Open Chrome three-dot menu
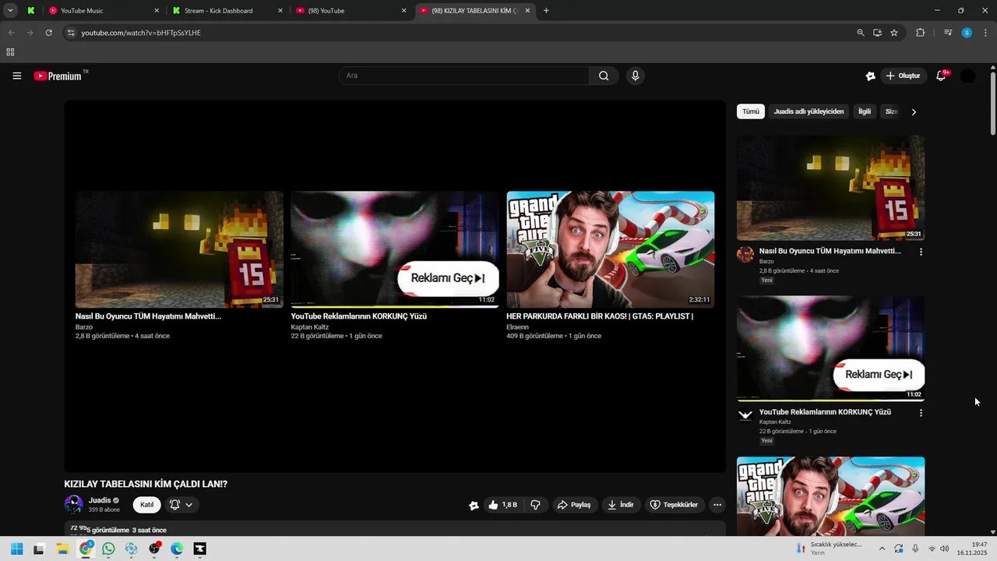 (x=986, y=33)
